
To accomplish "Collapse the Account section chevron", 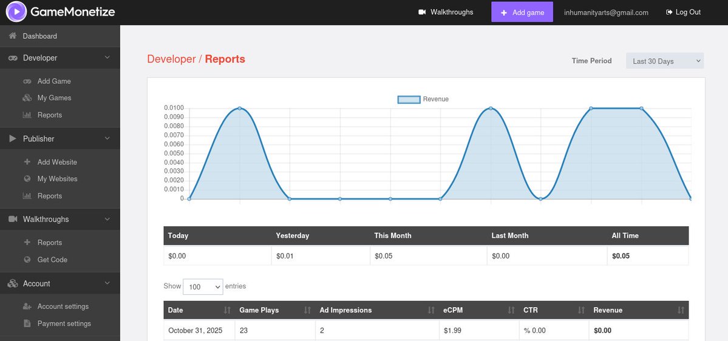I will click(x=107, y=283).
